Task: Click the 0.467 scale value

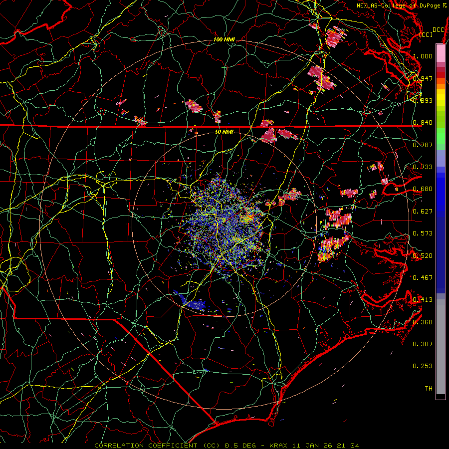Action: [x=423, y=278]
